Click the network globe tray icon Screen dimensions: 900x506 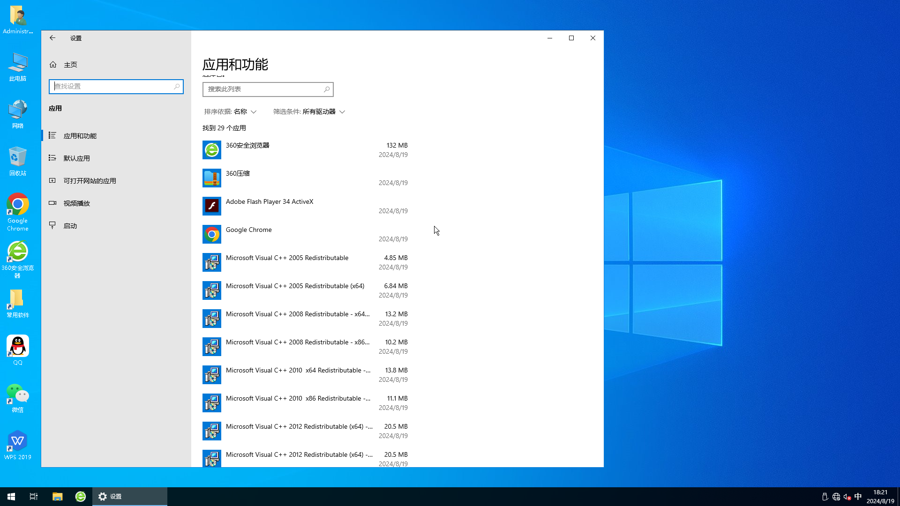836,497
